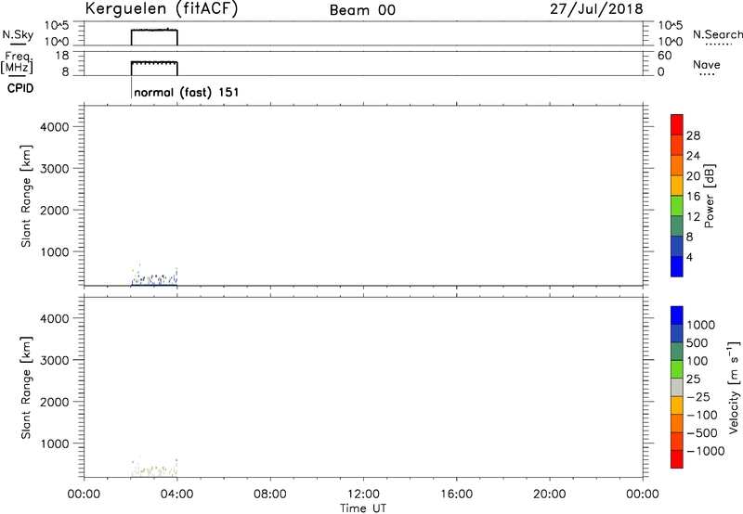The width and height of the screenshot is (743, 514).
Task: Select the '28' label on power colorbar
Action: tap(693, 135)
